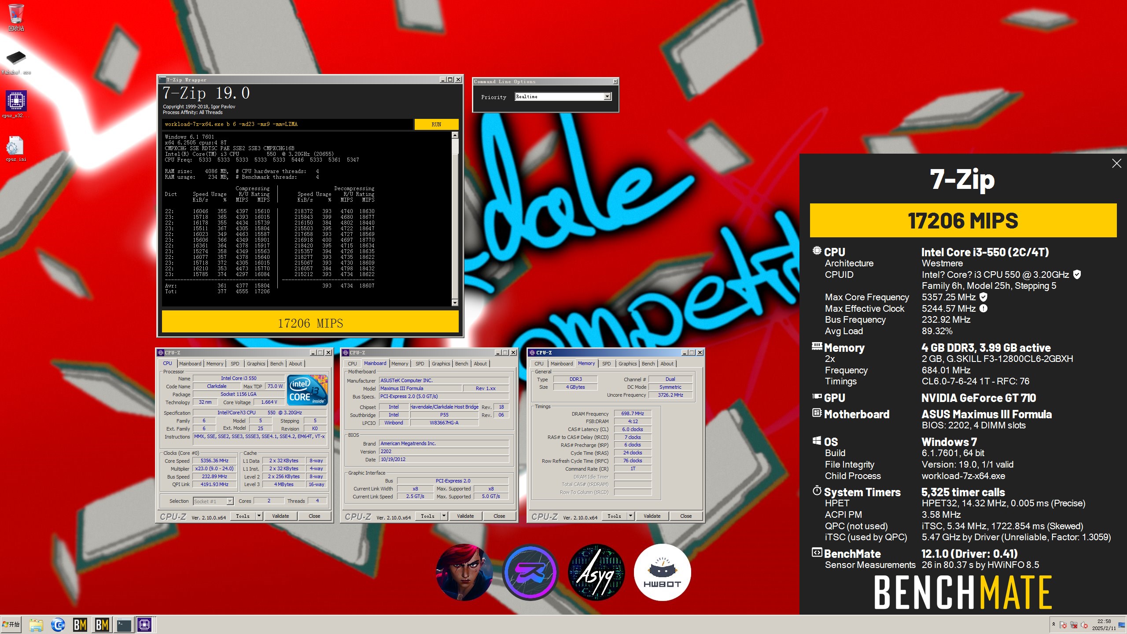Switch to the first BM taskbar icon

pos(80,625)
